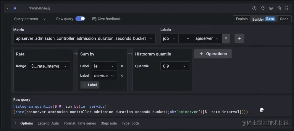Remove the service label from Sum by
This screenshot has height=131, width=294.
(x=122, y=76)
